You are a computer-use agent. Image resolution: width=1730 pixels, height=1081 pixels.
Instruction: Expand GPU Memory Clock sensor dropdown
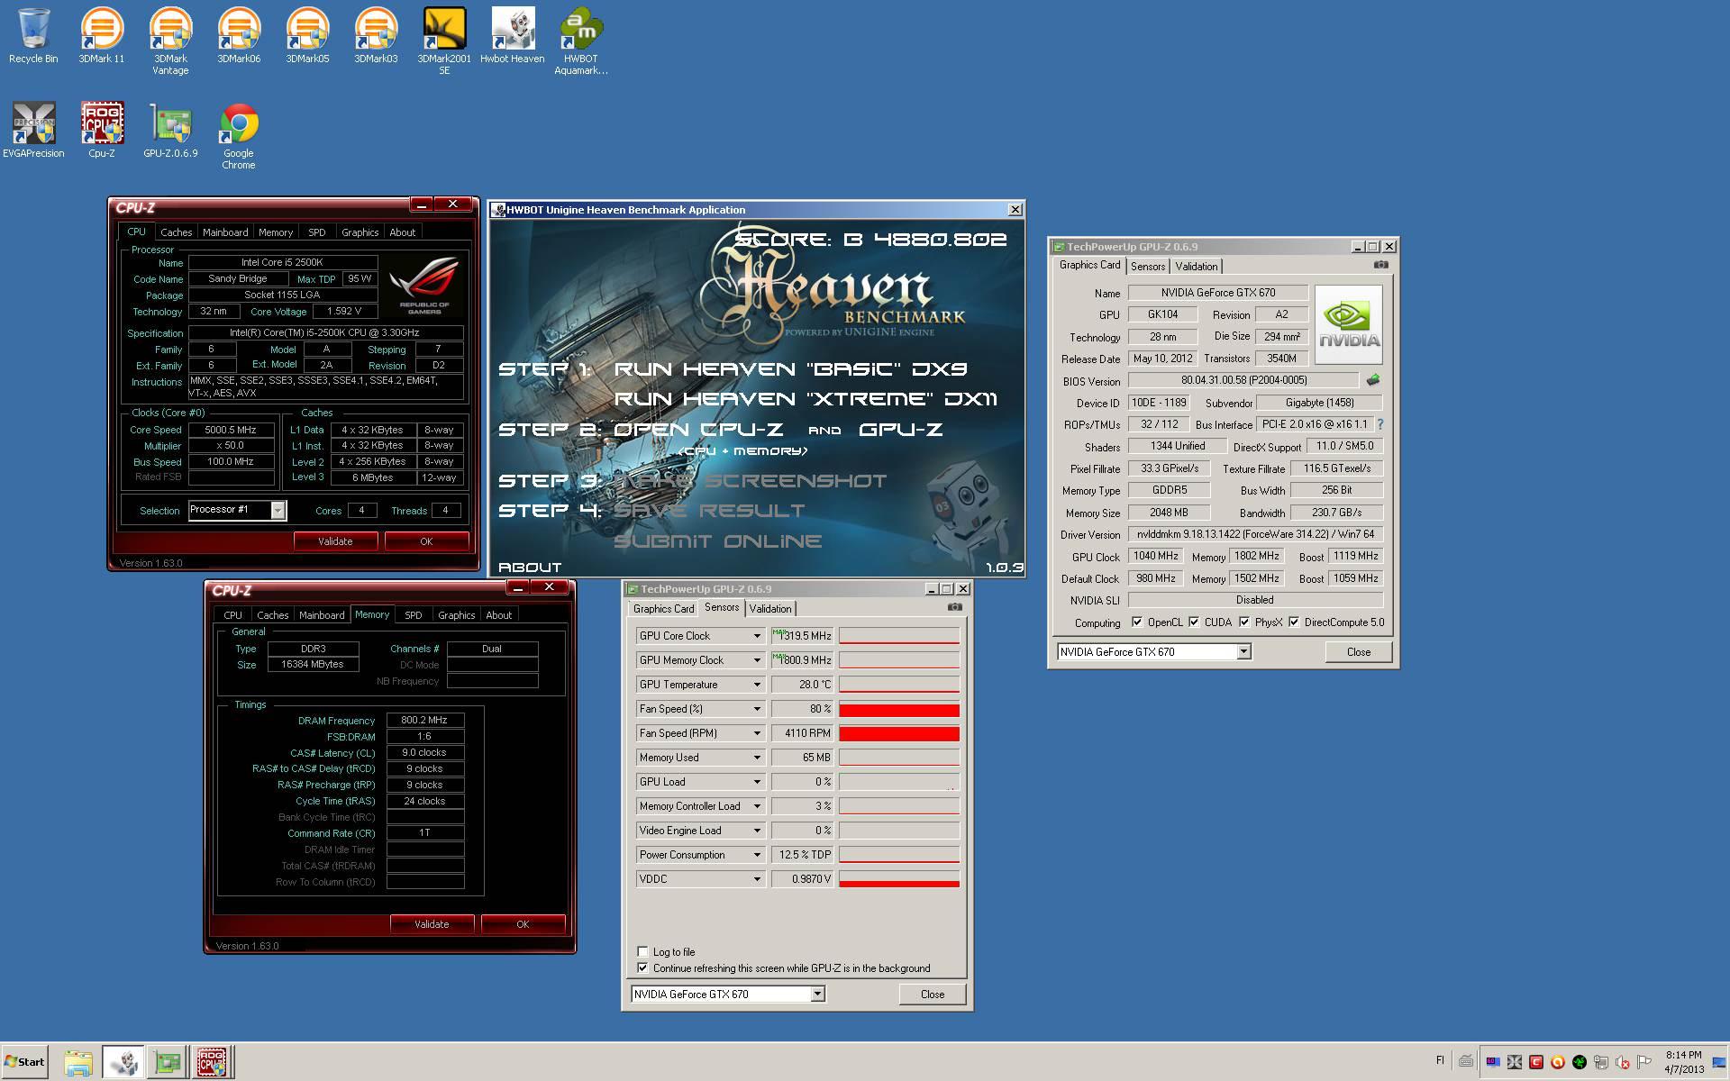coord(757,660)
